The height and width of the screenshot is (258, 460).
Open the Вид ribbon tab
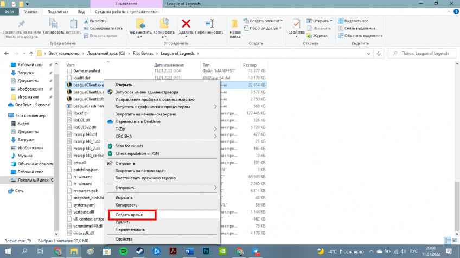(81, 12)
